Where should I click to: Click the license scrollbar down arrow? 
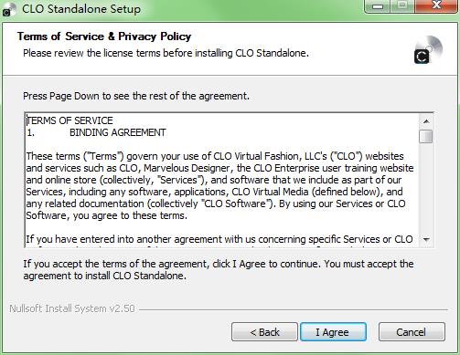click(x=426, y=239)
